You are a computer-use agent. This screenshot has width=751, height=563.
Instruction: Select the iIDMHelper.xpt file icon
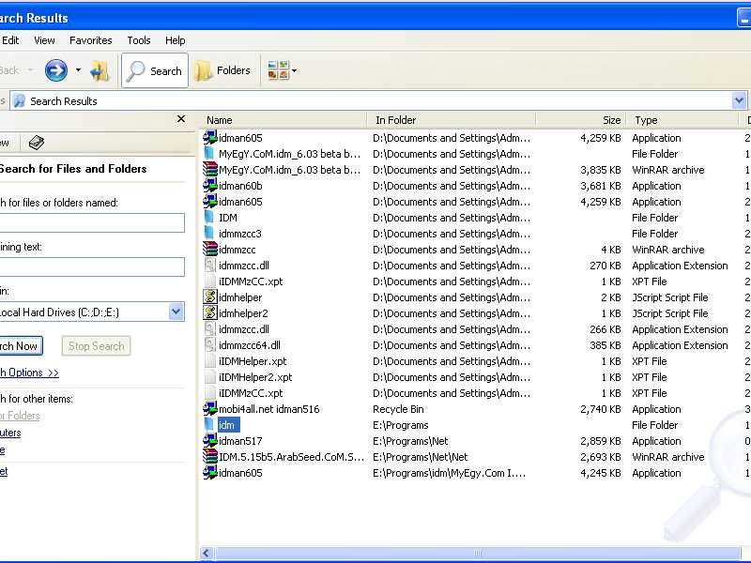(x=209, y=361)
